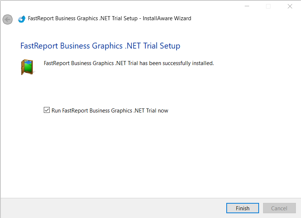Close the InstallAware Wizard window
Image resolution: width=301 pixels, height=218 pixels.
point(290,6)
